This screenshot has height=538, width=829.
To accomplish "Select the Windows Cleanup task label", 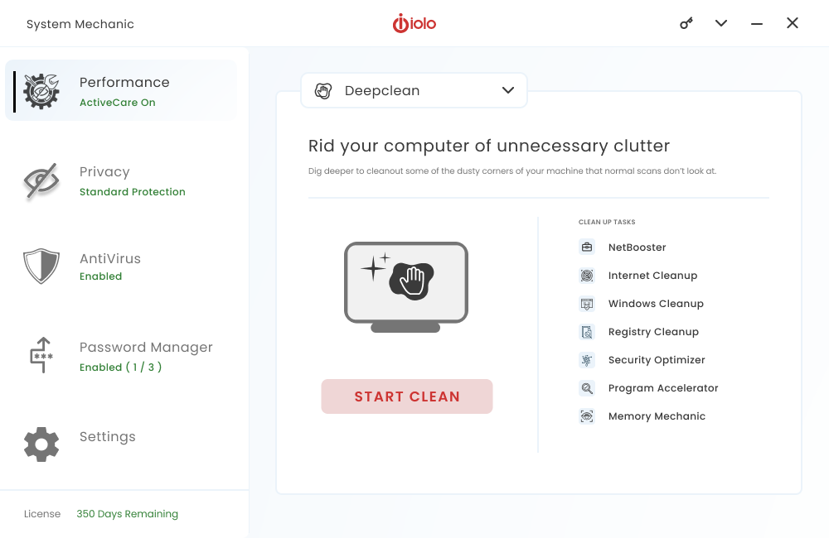I will (x=656, y=304).
